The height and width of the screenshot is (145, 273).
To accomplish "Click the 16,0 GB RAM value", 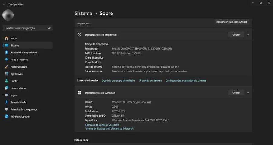I will click(x=127, y=53).
